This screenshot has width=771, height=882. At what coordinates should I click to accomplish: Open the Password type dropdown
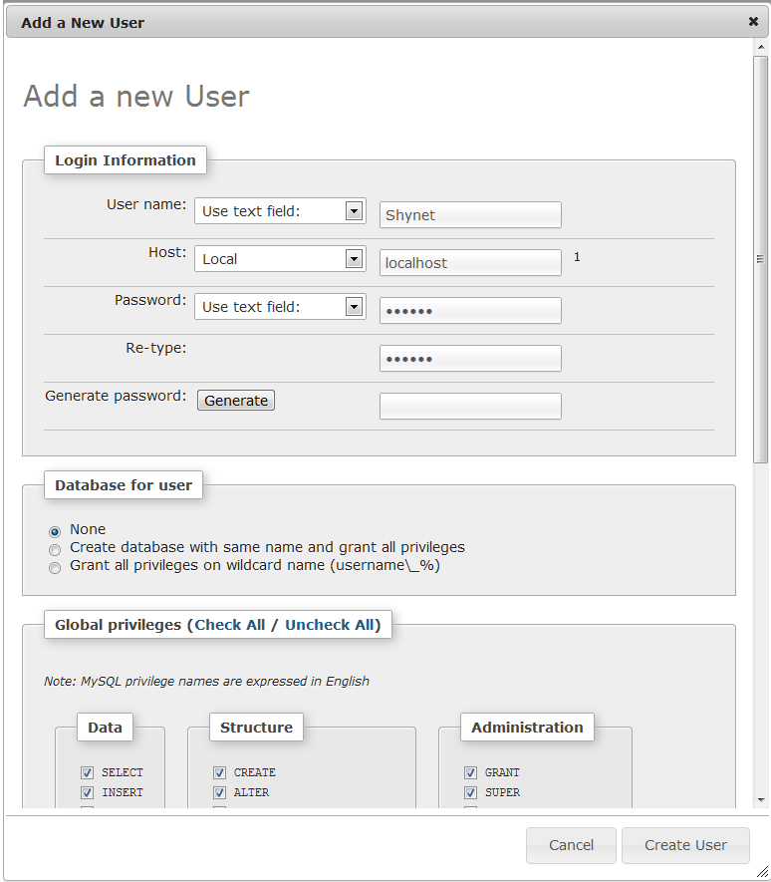(x=353, y=306)
